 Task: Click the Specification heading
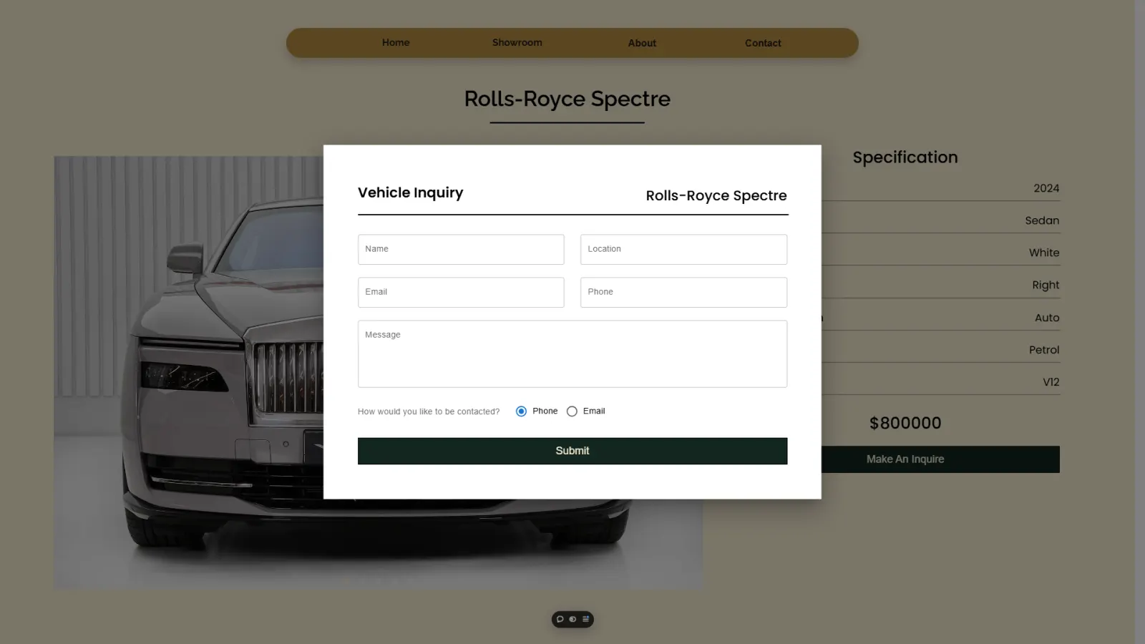coord(905,157)
